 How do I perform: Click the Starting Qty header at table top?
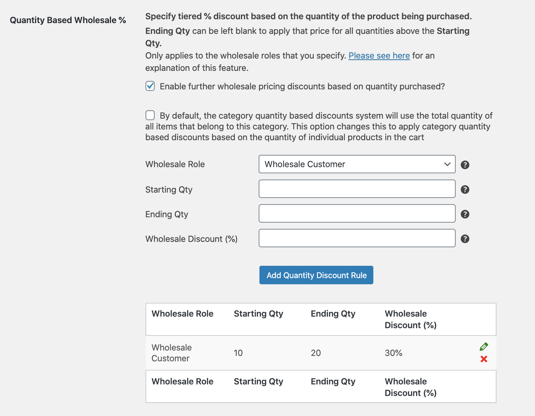pyautogui.click(x=258, y=314)
